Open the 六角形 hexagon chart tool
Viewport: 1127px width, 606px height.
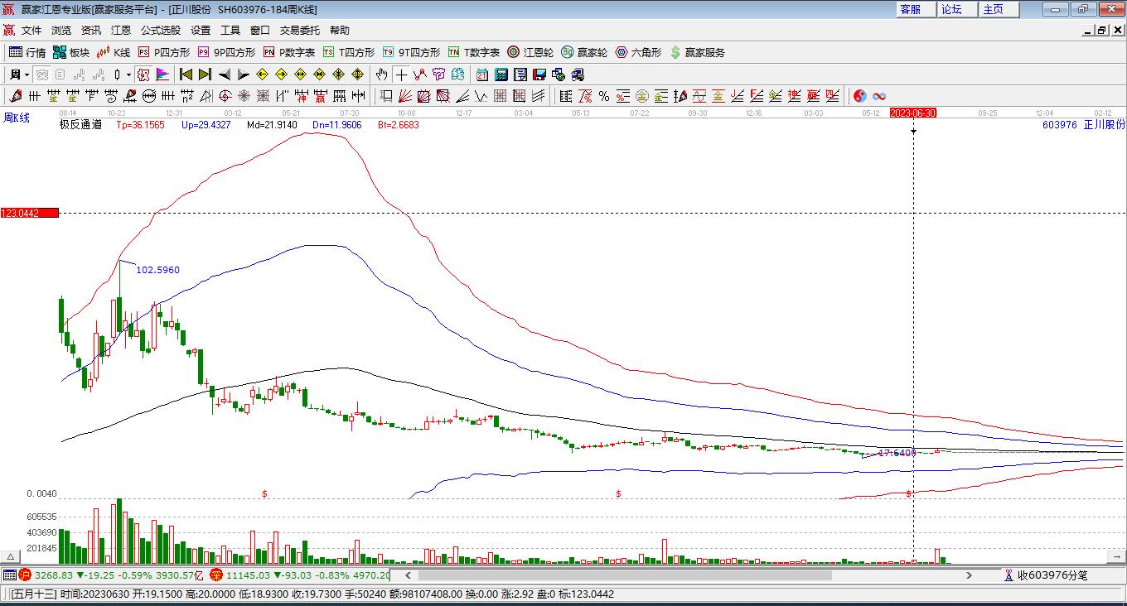(x=638, y=52)
